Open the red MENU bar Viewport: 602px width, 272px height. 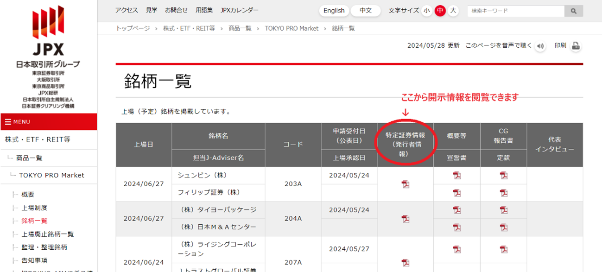(x=49, y=122)
